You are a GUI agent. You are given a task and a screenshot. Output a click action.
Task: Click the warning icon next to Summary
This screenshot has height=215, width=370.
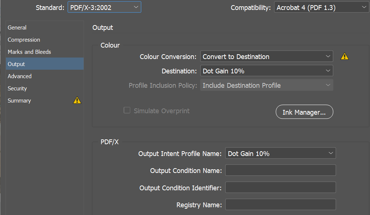point(77,100)
